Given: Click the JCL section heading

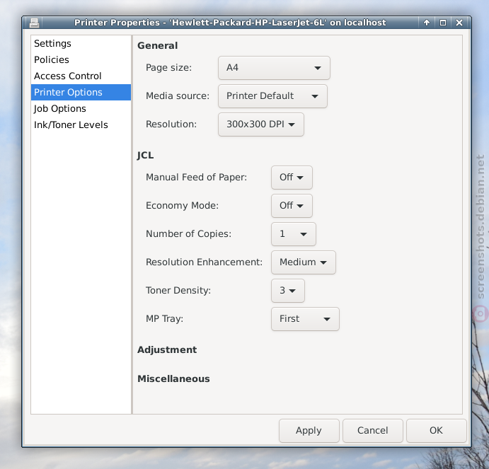Looking at the screenshot, I should pos(145,156).
